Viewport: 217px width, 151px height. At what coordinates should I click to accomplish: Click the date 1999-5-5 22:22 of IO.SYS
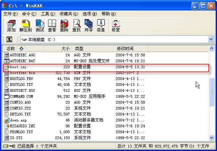click(130, 138)
